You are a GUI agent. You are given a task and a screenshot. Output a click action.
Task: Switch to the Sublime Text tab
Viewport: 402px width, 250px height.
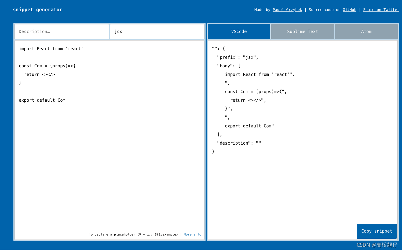pos(302,32)
